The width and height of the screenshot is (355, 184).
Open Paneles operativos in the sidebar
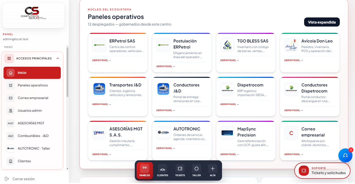coord(32,85)
